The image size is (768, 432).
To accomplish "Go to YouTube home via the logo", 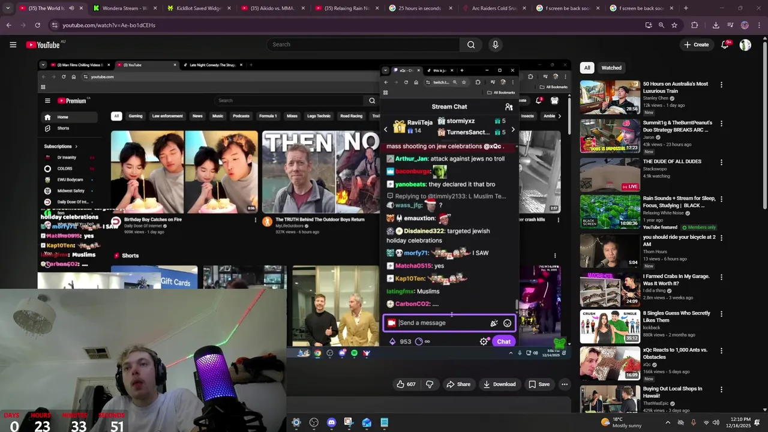I will (x=43, y=45).
